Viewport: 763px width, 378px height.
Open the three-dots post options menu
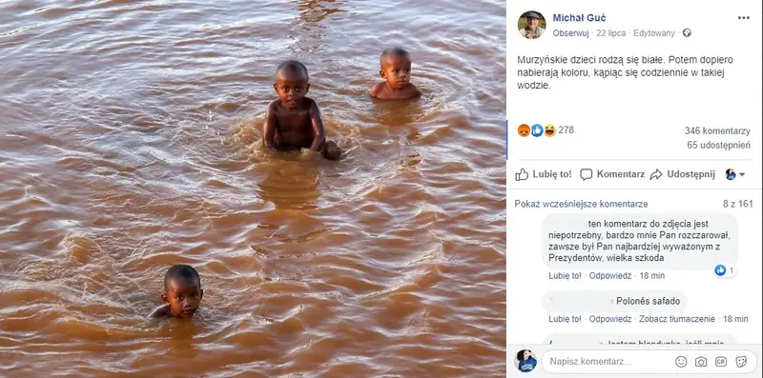click(743, 18)
